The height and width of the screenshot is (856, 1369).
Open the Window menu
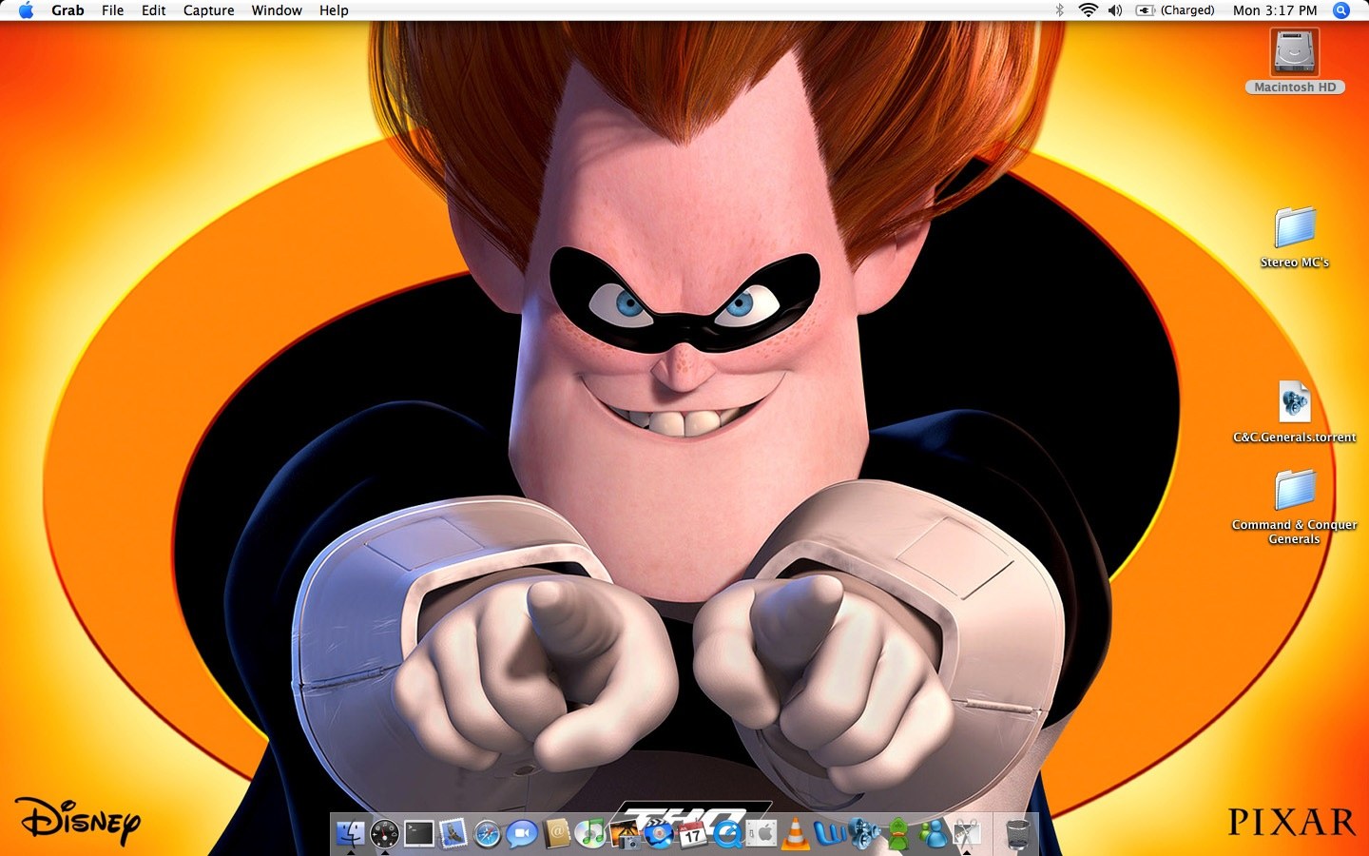point(277,10)
